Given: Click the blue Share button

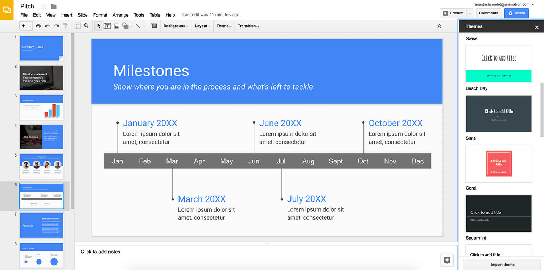Looking at the screenshot, I should [x=516, y=13].
